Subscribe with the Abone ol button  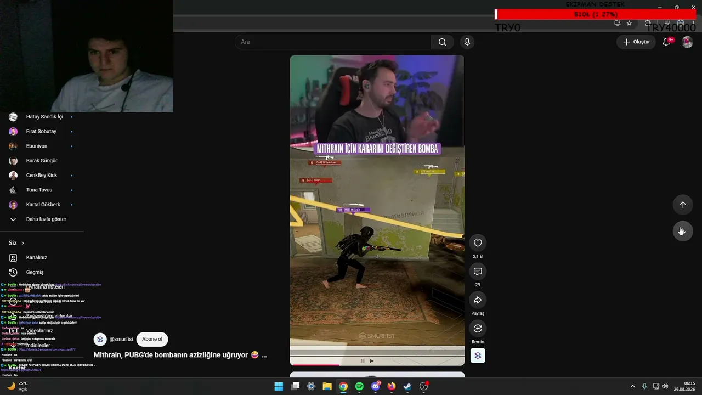tap(152, 340)
